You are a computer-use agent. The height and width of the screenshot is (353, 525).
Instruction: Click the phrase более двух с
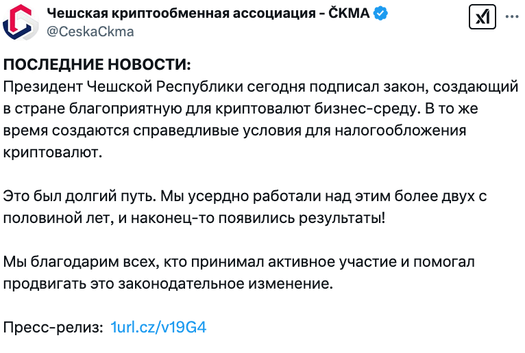[440, 196]
